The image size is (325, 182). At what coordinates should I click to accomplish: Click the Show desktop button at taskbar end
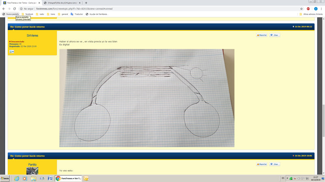point(323,178)
